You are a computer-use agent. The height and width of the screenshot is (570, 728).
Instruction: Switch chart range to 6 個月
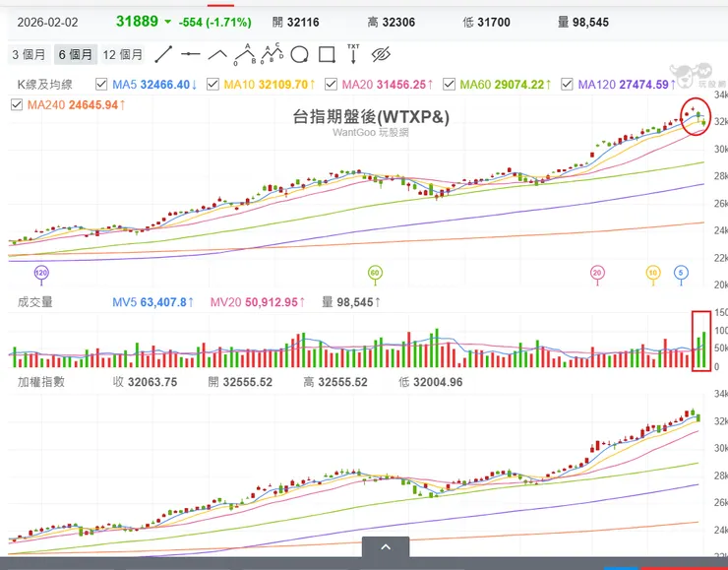[75, 54]
